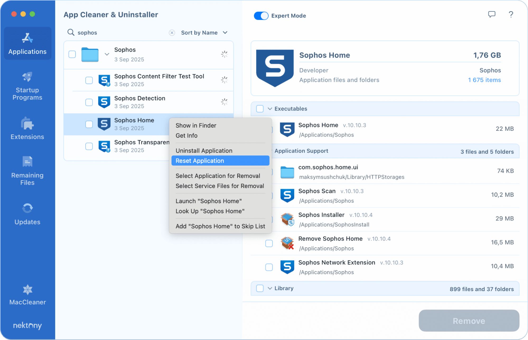Viewport: 528px width, 340px height.
Task: Open the Help question mark
Action: coord(511,15)
